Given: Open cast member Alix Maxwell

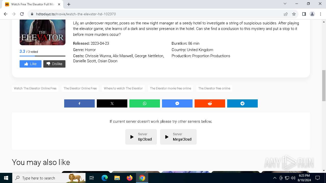Looking at the screenshot, I should [123, 56].
